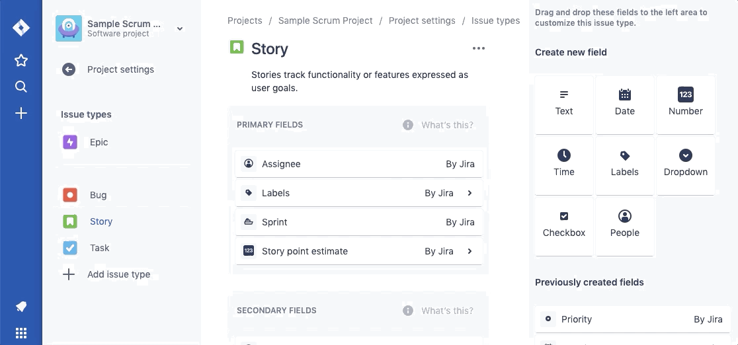The height and width of the screenshot is (345, 738).
Task: Click the Assignee person icon
Action: coord(249,163)
